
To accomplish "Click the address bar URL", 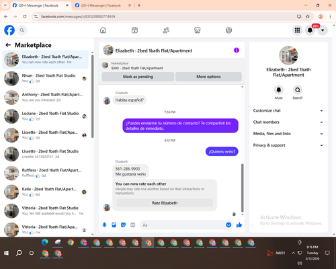I will pos(78,17).
